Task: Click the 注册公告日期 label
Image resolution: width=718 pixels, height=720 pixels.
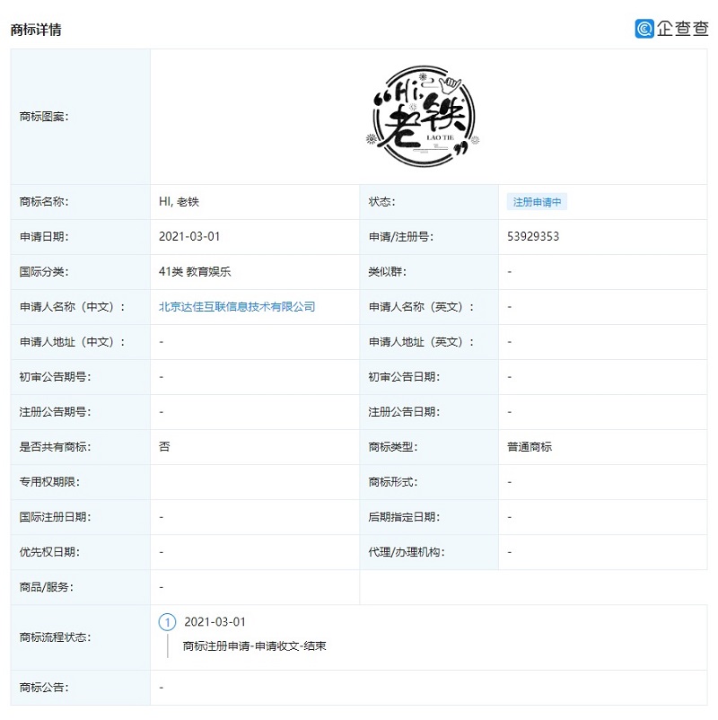Action: click(x=405, y=412)
